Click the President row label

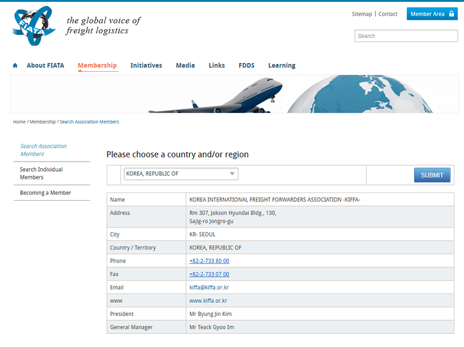click(121, 314)
